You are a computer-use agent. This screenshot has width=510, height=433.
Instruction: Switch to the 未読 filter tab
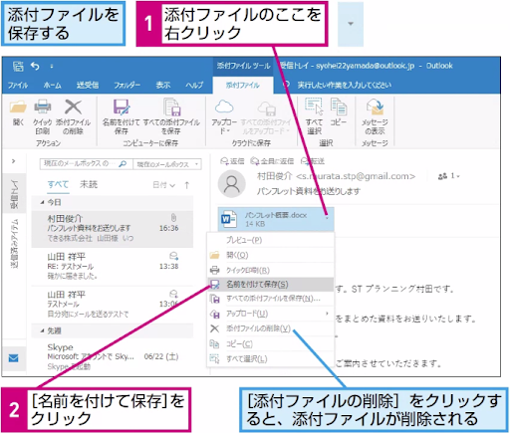89,184
